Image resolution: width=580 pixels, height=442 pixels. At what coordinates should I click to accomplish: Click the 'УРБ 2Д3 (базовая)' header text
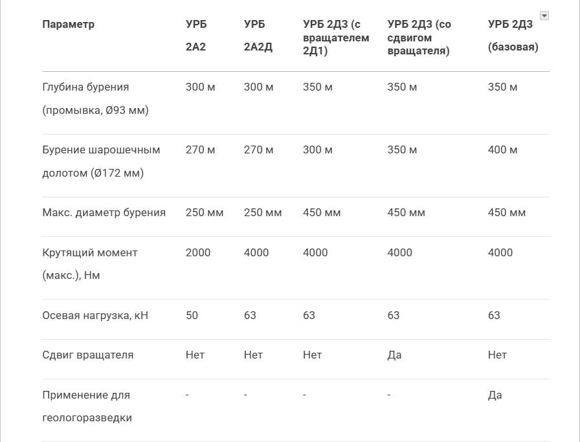click(513, 36)
